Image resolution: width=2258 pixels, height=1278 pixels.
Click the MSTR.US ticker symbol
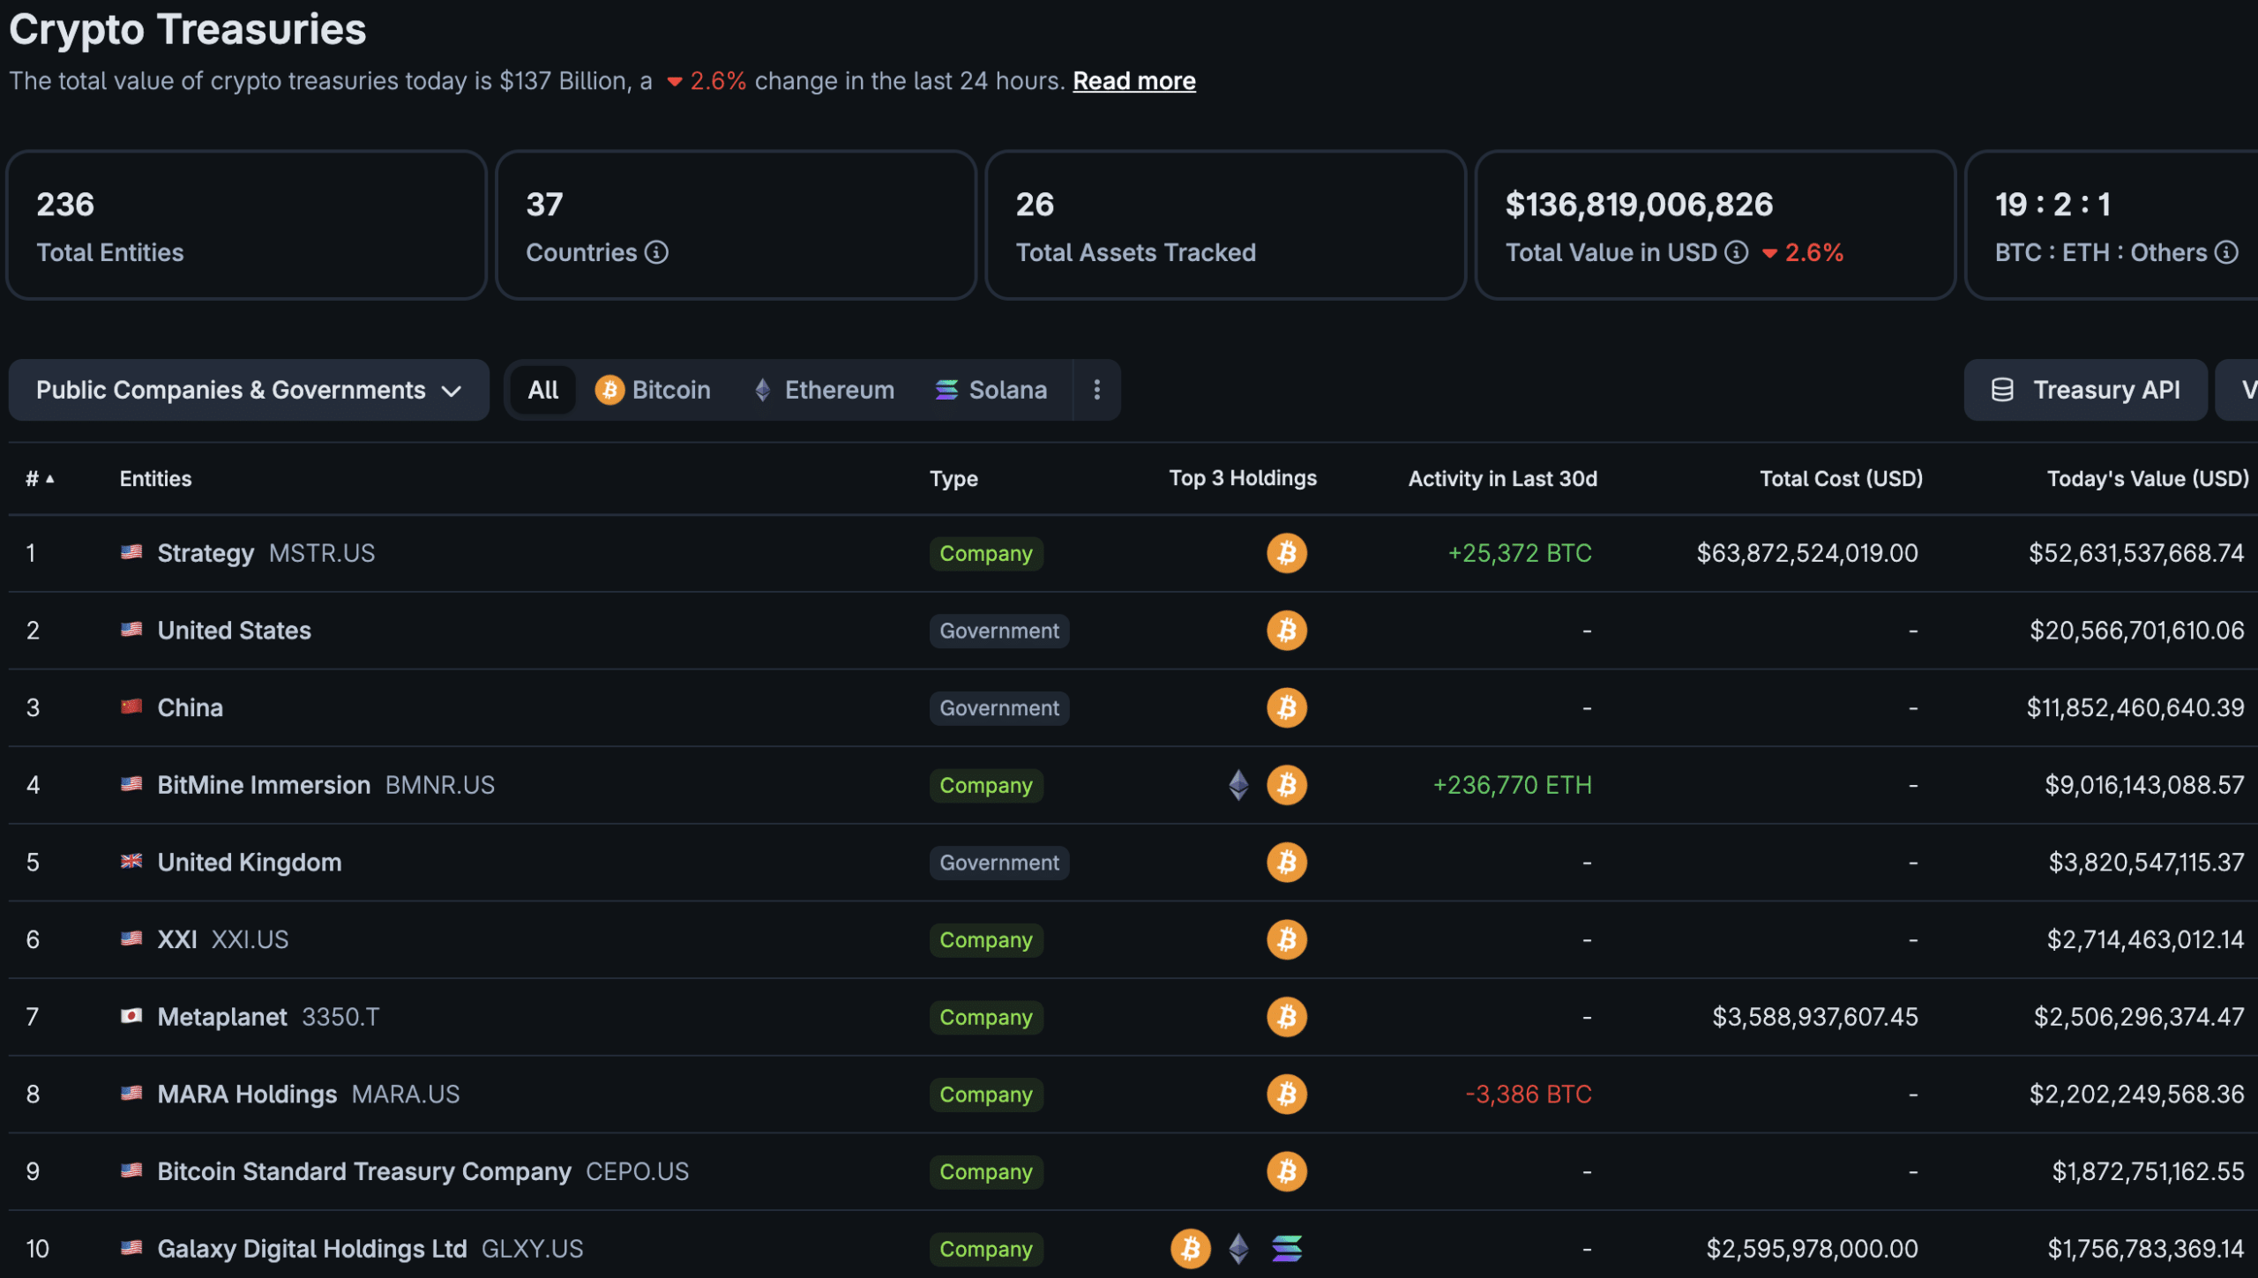pos(321,553)
